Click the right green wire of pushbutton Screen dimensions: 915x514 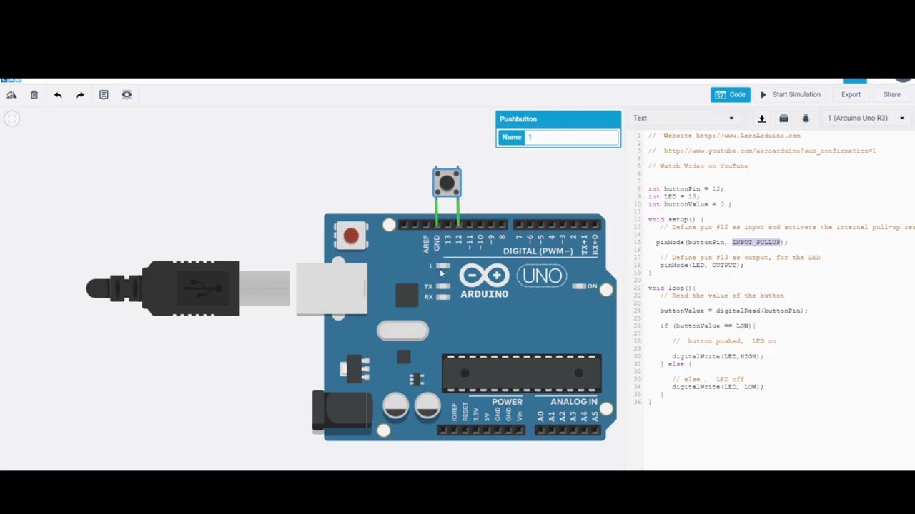pos(457,212)
